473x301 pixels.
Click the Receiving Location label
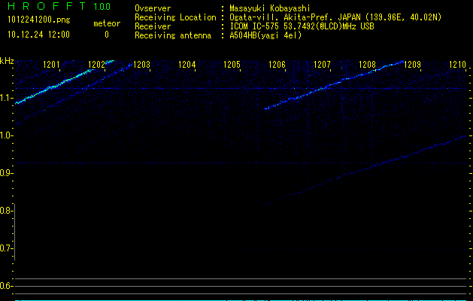point(175,17)
